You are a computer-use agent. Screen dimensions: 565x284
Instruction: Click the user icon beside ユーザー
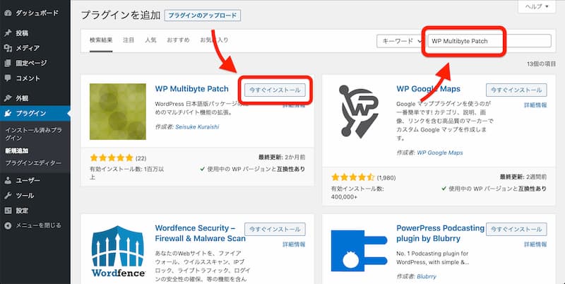pos(8,181)
